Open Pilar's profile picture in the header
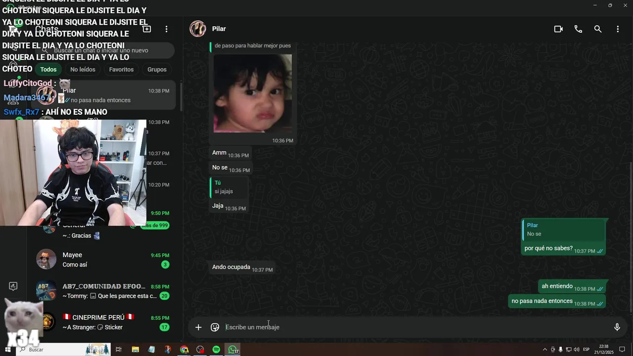 [x=198, y=29]
